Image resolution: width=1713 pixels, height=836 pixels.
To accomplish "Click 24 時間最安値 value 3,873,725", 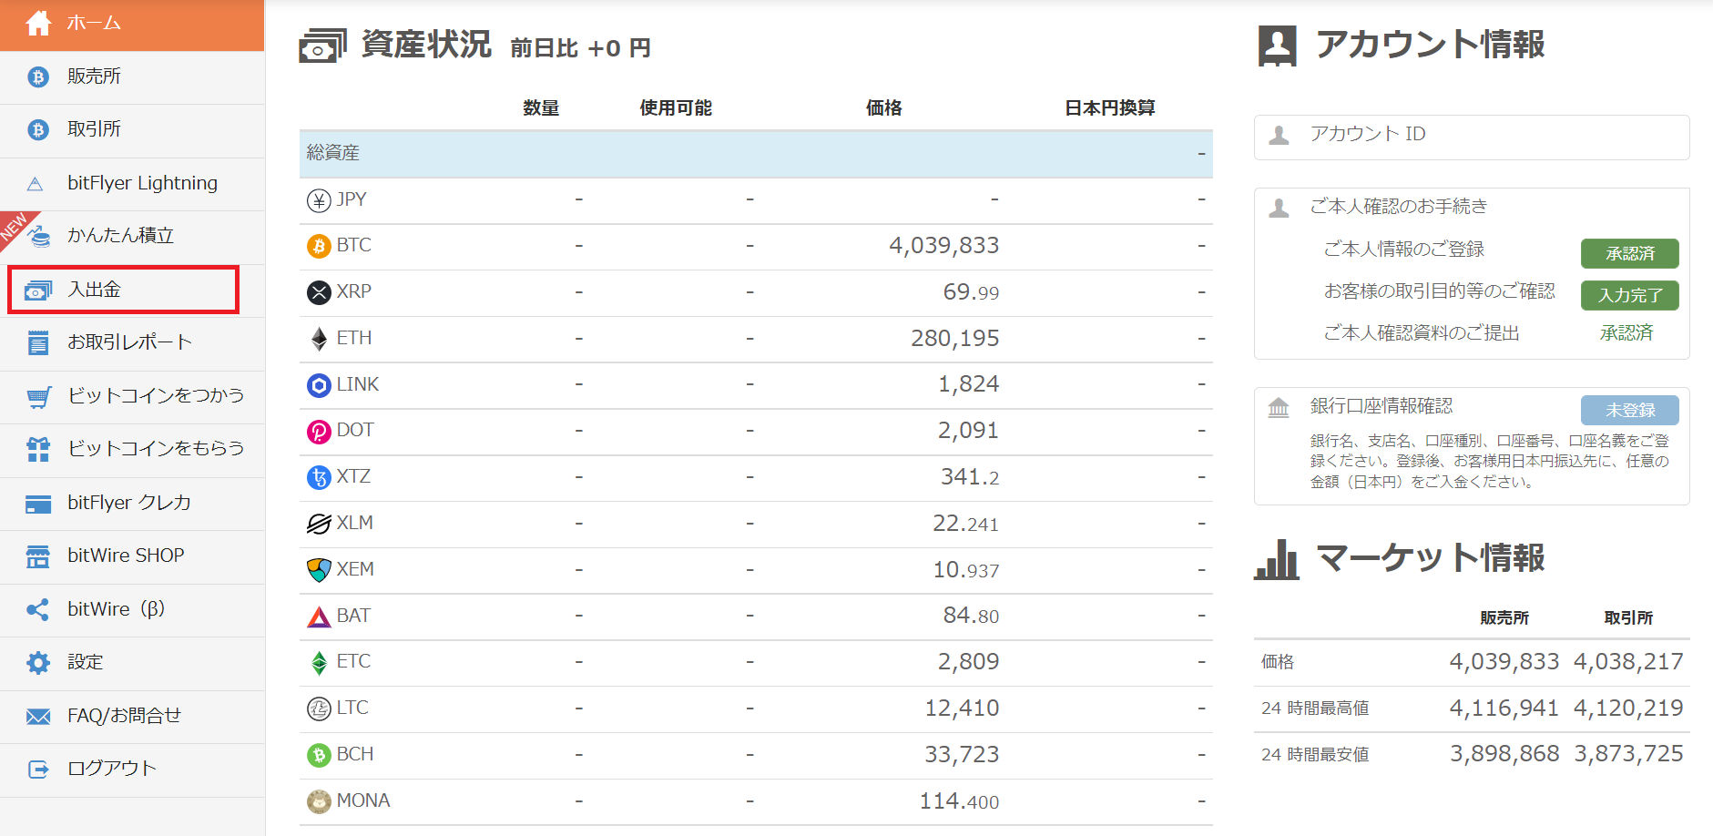I will [x=1628, y=754].
